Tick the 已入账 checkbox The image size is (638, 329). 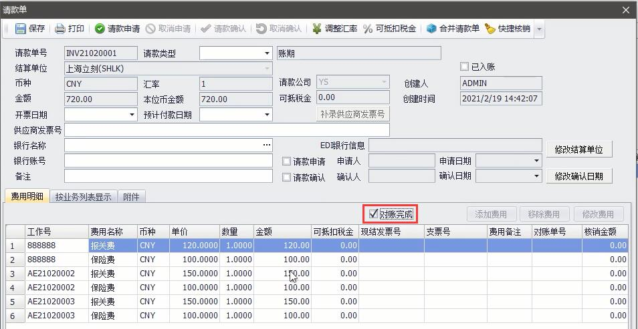pos(465,67)
